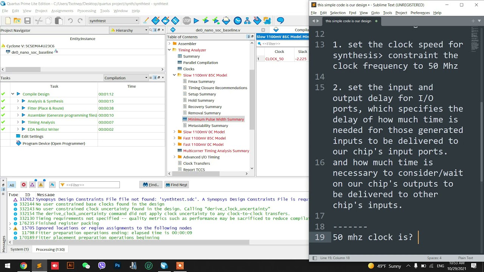
Task: Click Plain Text syntax in Sublime status bar
Action: [465, 258]
